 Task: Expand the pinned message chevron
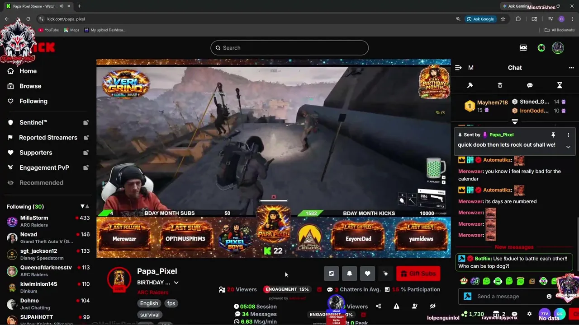pos(568,147)
